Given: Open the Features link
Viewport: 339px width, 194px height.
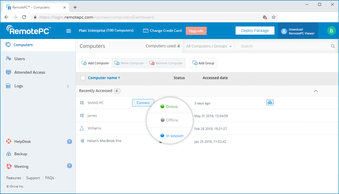Looking at the screenshot, I should (x=14, y=178).
